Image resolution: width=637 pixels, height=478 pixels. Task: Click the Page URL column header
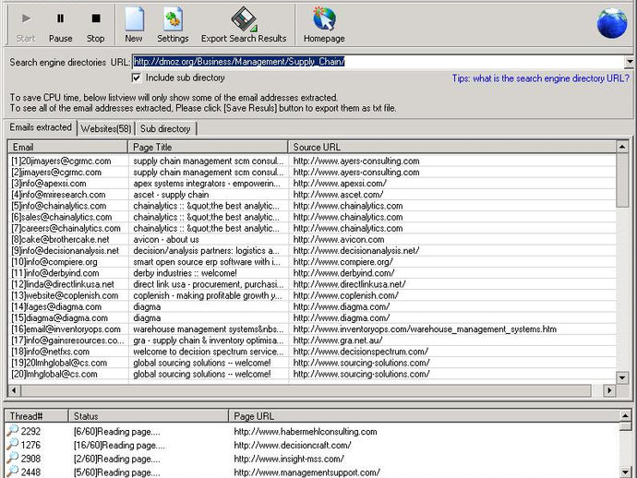(x=424, y=416)
